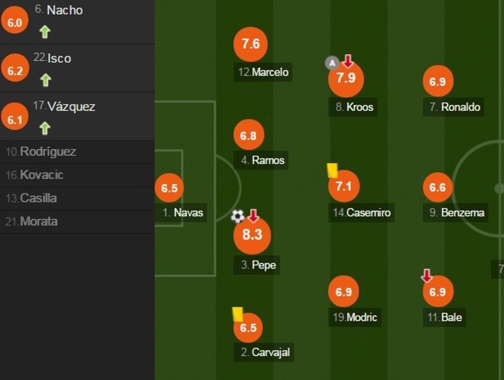Click Isco's 6.2 rating badge
Viewport: 504px width, 380px height.
coord(15,70)
